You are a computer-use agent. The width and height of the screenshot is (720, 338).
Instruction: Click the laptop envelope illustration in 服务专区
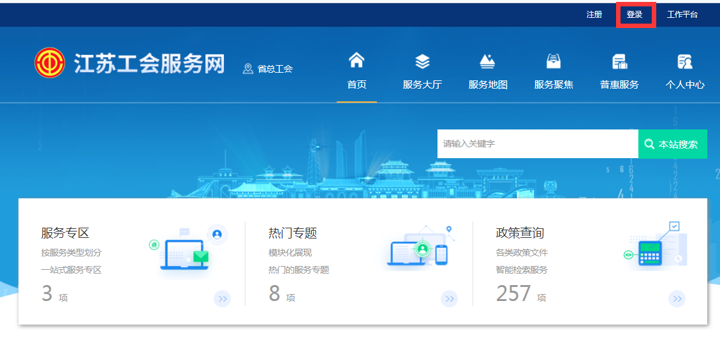tap(187, 251)
